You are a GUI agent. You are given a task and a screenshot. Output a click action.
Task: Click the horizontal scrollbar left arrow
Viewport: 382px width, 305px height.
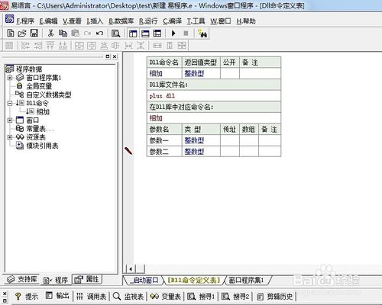tap(131, 268)
